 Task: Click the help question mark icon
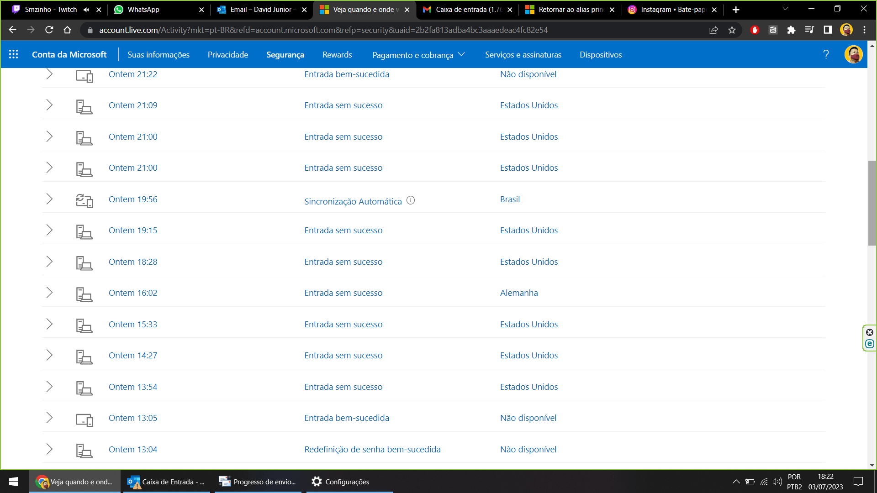pos(826,54)
